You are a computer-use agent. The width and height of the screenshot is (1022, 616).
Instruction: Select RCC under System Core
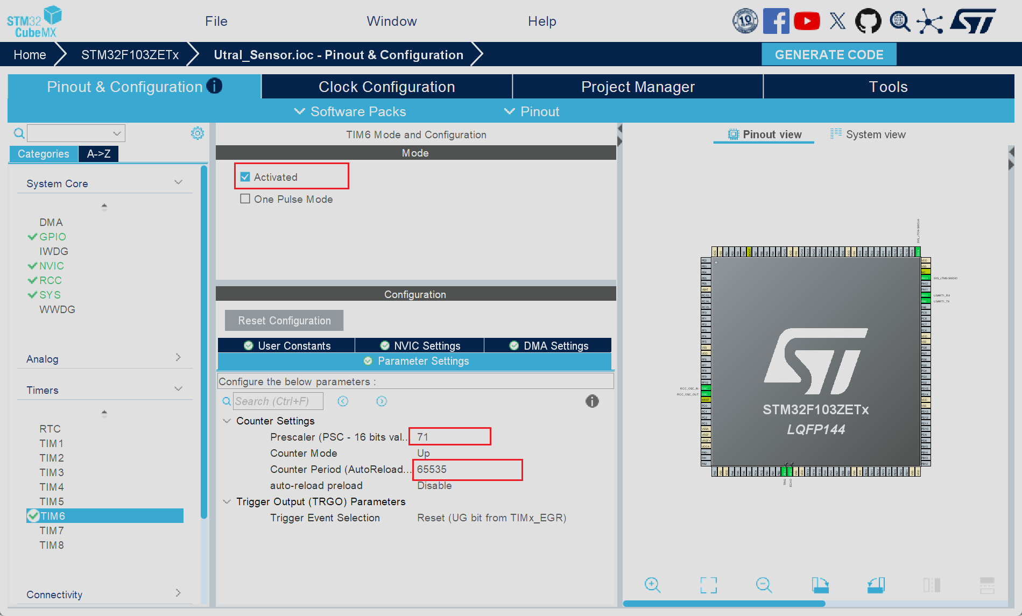point(51,280)
